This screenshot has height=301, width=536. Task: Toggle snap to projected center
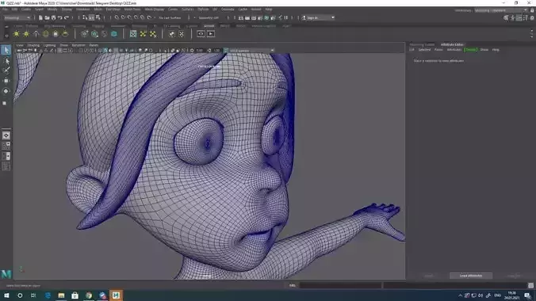[136, 17]
